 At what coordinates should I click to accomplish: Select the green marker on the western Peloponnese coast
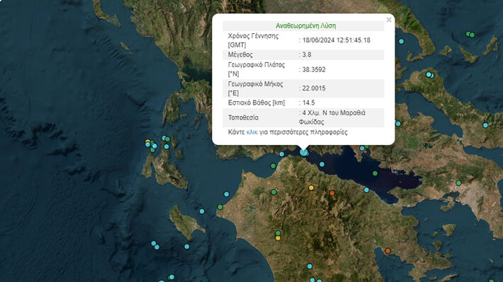[220, 207]
